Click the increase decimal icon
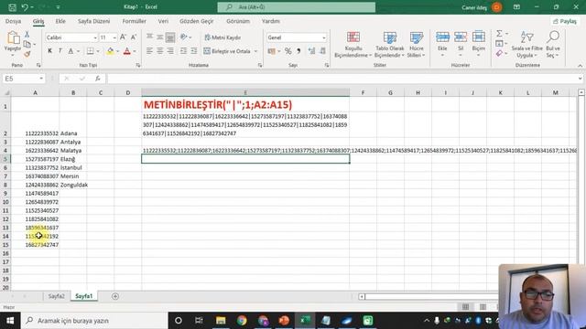The height and width of the screenshot is (329, 586). pos(311,51)
